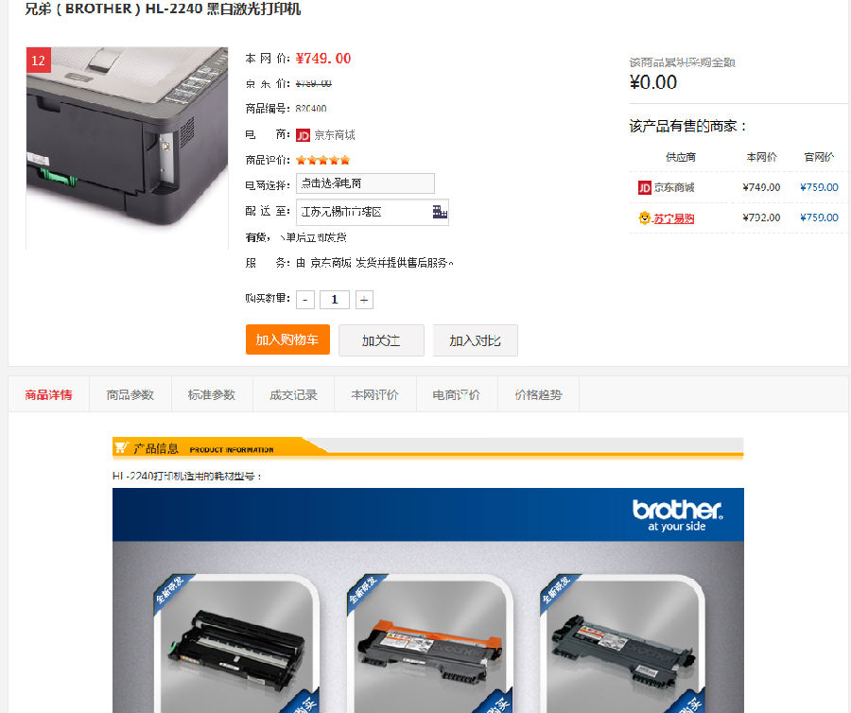Open the 价格趋势 tab
851x713 pixels.
pyautogui.click(x=538, y=394)
